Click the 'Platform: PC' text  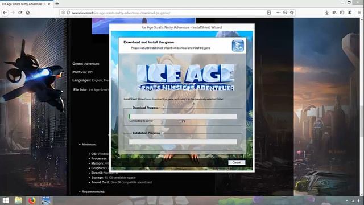tap(82, 72)
